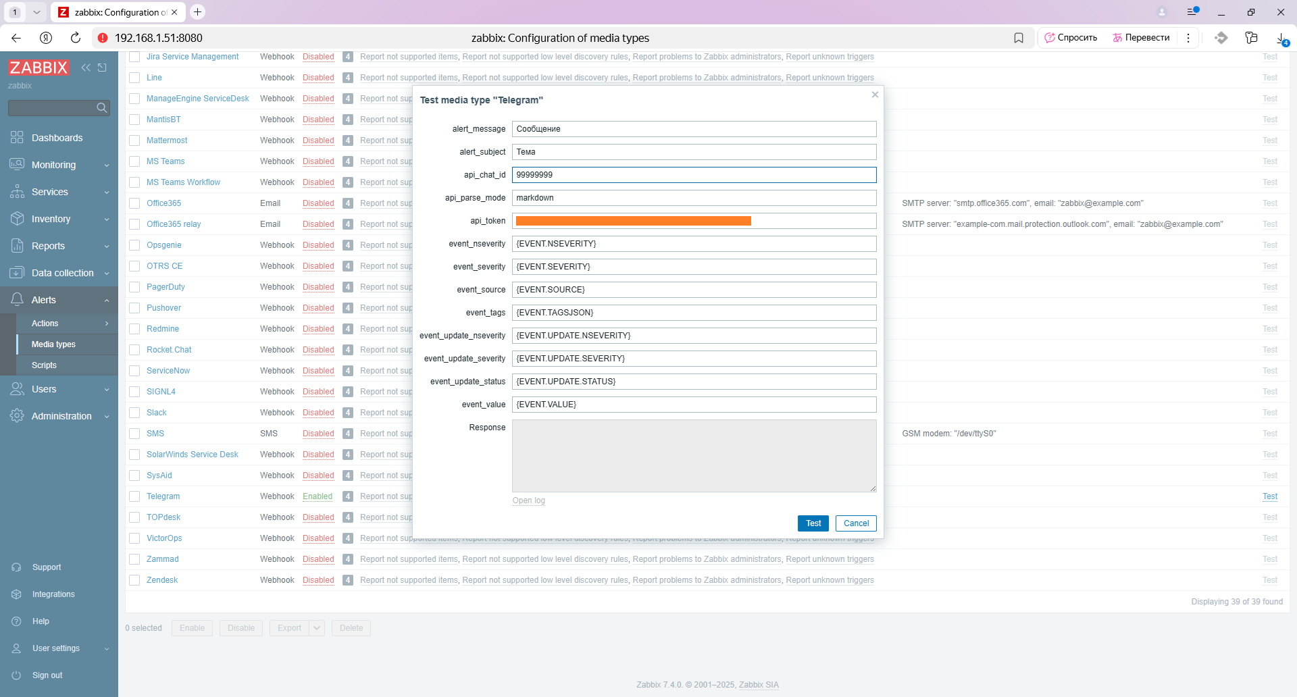Toggle sidebar auto-hide icon next to collapse arrows
This screenshot has height=697, width=1297.
pos(102,68)
